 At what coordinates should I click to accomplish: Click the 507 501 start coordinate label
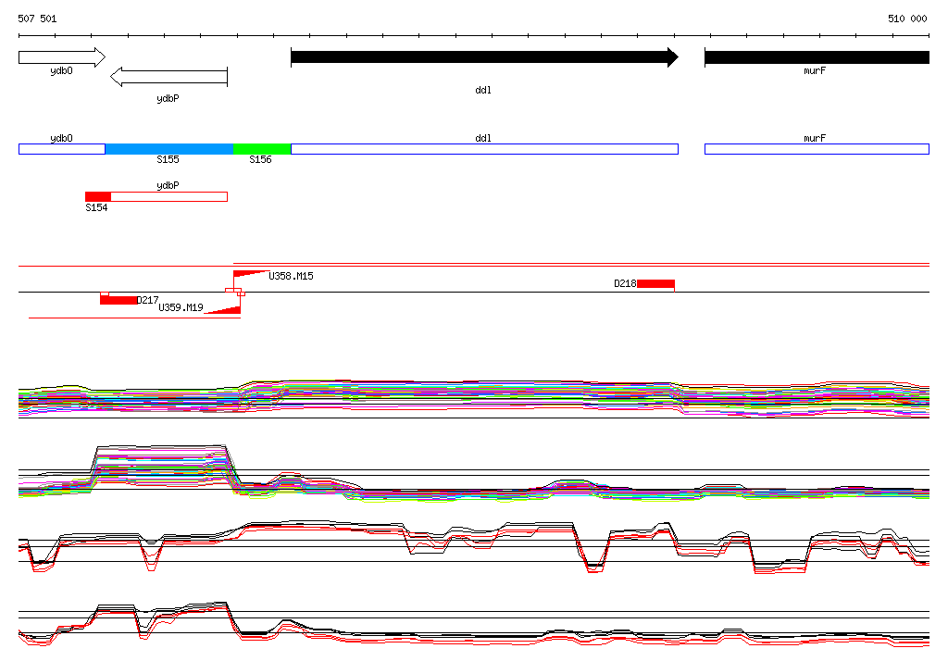click(x=37, y=19)
